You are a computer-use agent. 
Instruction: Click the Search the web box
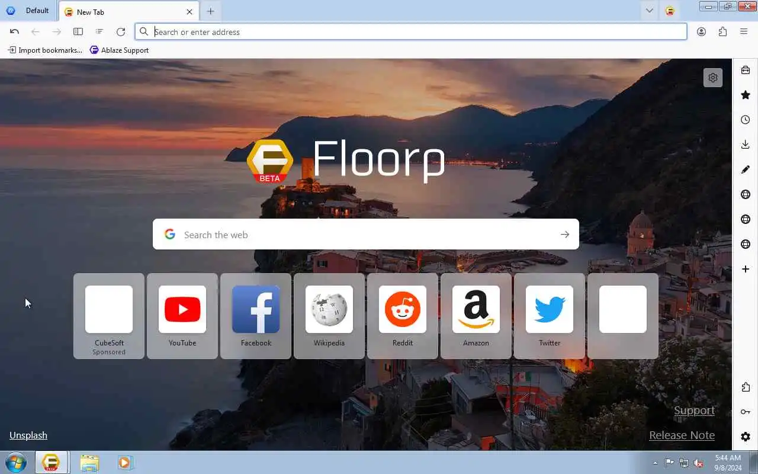(x=366, y=235)
